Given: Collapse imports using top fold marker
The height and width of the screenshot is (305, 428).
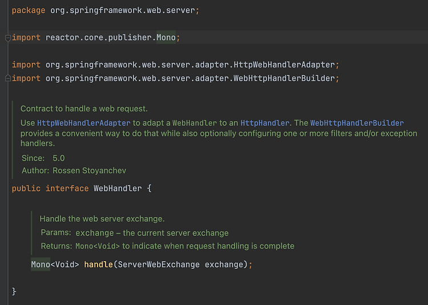Looking at the screenshot, I should [8, 38].
